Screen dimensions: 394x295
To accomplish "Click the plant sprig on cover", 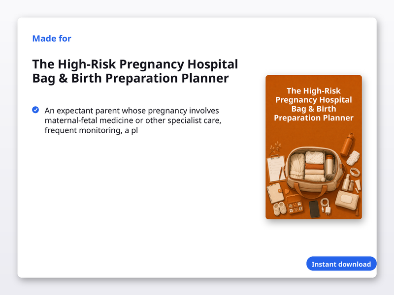I will [275, 148].
